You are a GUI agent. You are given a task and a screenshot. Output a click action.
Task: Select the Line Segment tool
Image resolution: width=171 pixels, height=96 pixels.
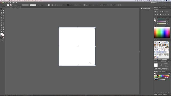click(3, 14)
